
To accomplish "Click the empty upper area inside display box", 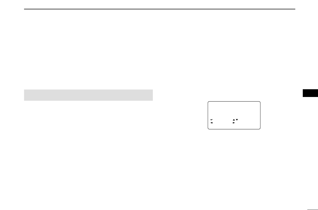I will pos(234,110).
